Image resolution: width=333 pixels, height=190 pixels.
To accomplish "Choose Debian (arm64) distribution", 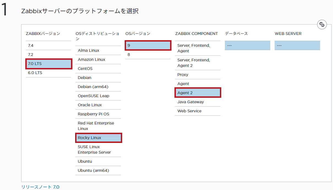I will [x=98, y=87].
